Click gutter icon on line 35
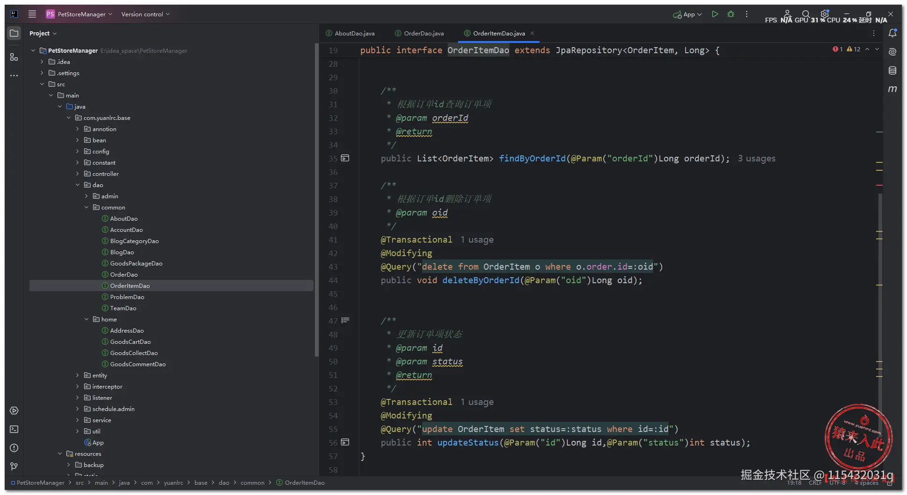Viewport: 907px width, 495px height. 345,158
